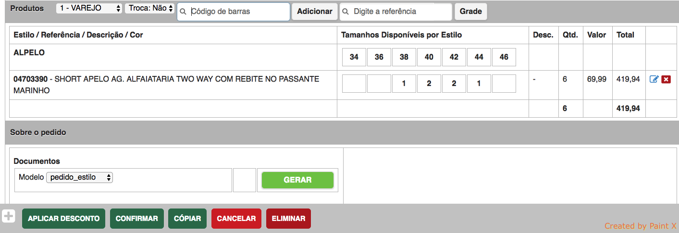The width and height of the screenshot is (679, 233).
Task: Click the red delete X icon on row
Action: [666, 79]
